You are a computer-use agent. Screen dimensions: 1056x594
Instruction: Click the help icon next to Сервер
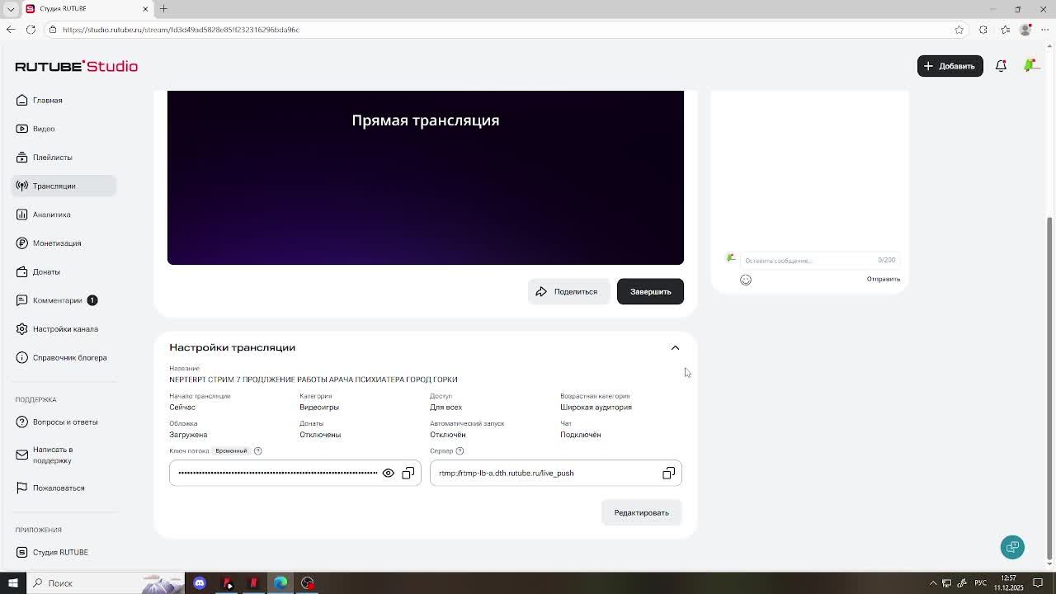[x=460, y=450]
